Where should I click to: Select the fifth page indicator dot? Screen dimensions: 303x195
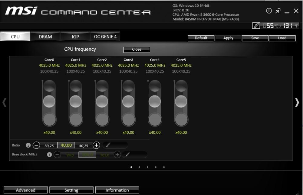[164, 167]
